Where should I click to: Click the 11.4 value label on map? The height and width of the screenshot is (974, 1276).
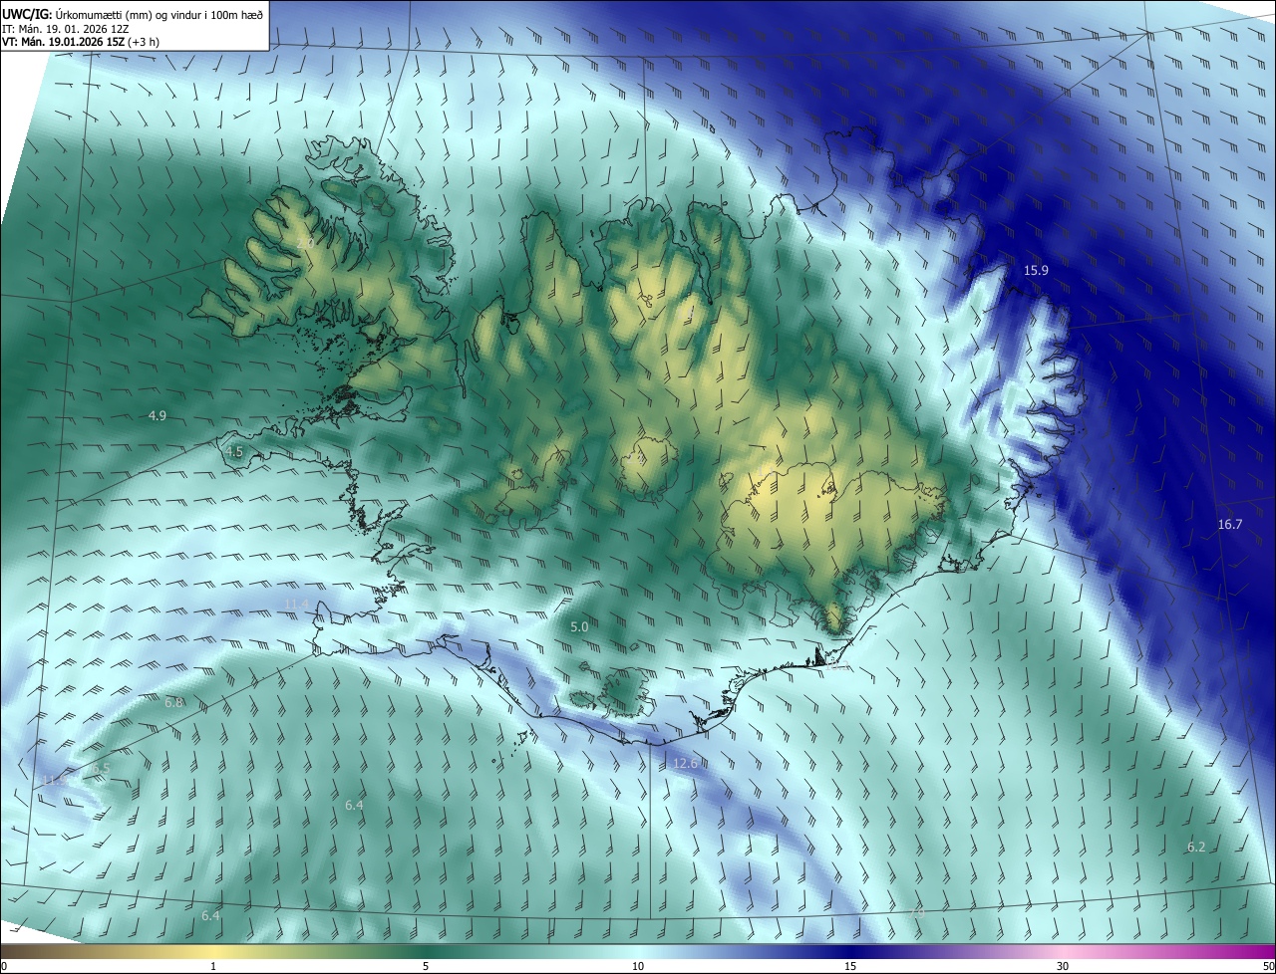click(297, 605)
